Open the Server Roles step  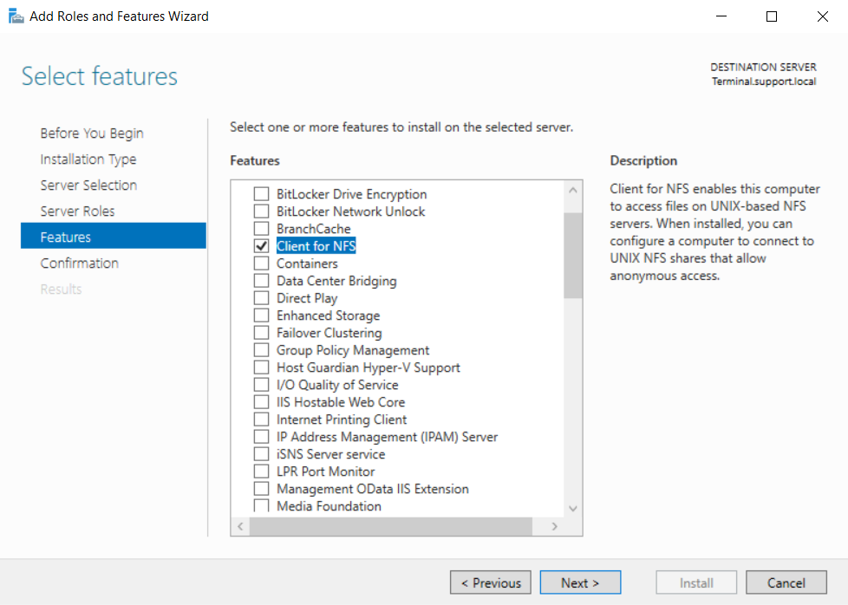point(77,211)
